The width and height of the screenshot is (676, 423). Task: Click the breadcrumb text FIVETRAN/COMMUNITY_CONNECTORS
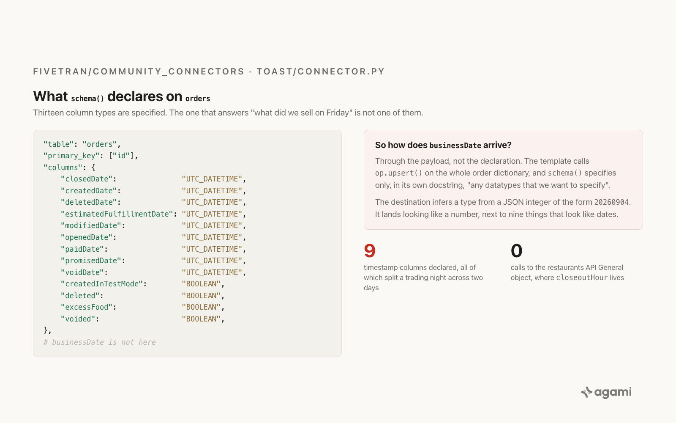tap(139, 71)
